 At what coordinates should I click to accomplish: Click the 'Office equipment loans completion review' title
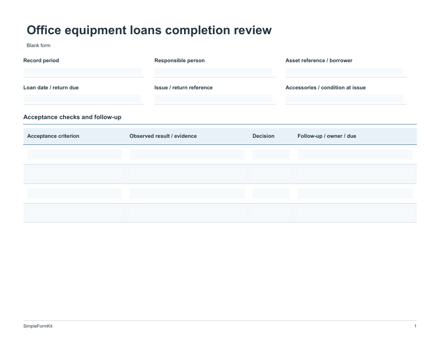(x=149, y=30)
